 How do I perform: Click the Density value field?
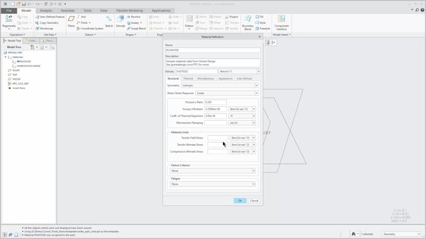pyautogui.click(x=196, y=72)
